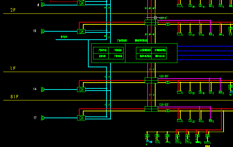The image size is (233, 147).
Task: Select CJX-B1F row device with count 18
Action: [x=200, y=92]
